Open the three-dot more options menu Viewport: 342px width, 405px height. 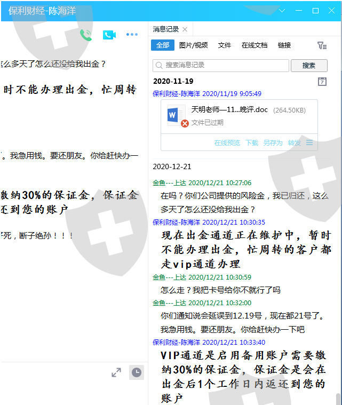[x=132, y=34]
